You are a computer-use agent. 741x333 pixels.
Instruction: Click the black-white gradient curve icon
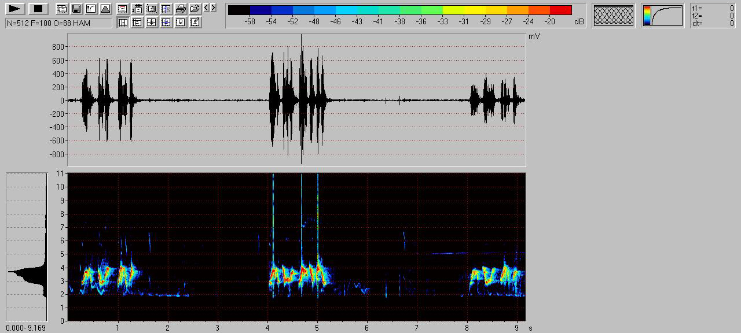click(x=90, y=9)
